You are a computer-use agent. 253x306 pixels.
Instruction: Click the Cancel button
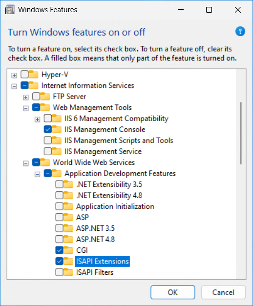click(x=223, y=292)
